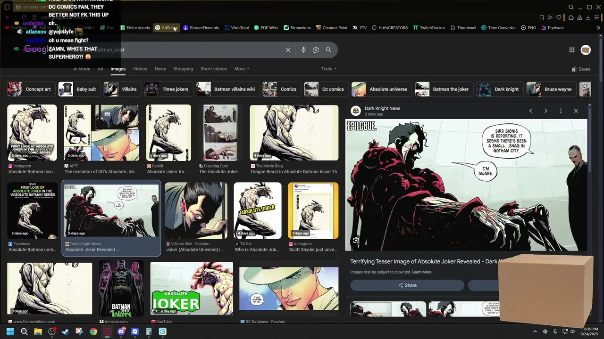Open the HoYoCREATORS bookmark
This screenshot has width=604, height=339.
click(390, 28)
